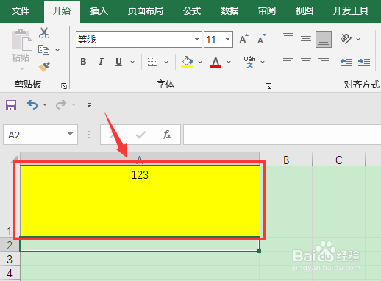The image size is (381, 281).
Task: Open the phonetic guide dropdown arrow
Action: click(263, 62)
